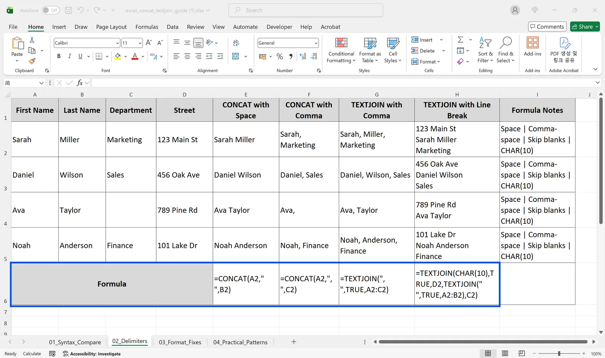Click Increase Decimal icon
605x358 pixels.
303,56
